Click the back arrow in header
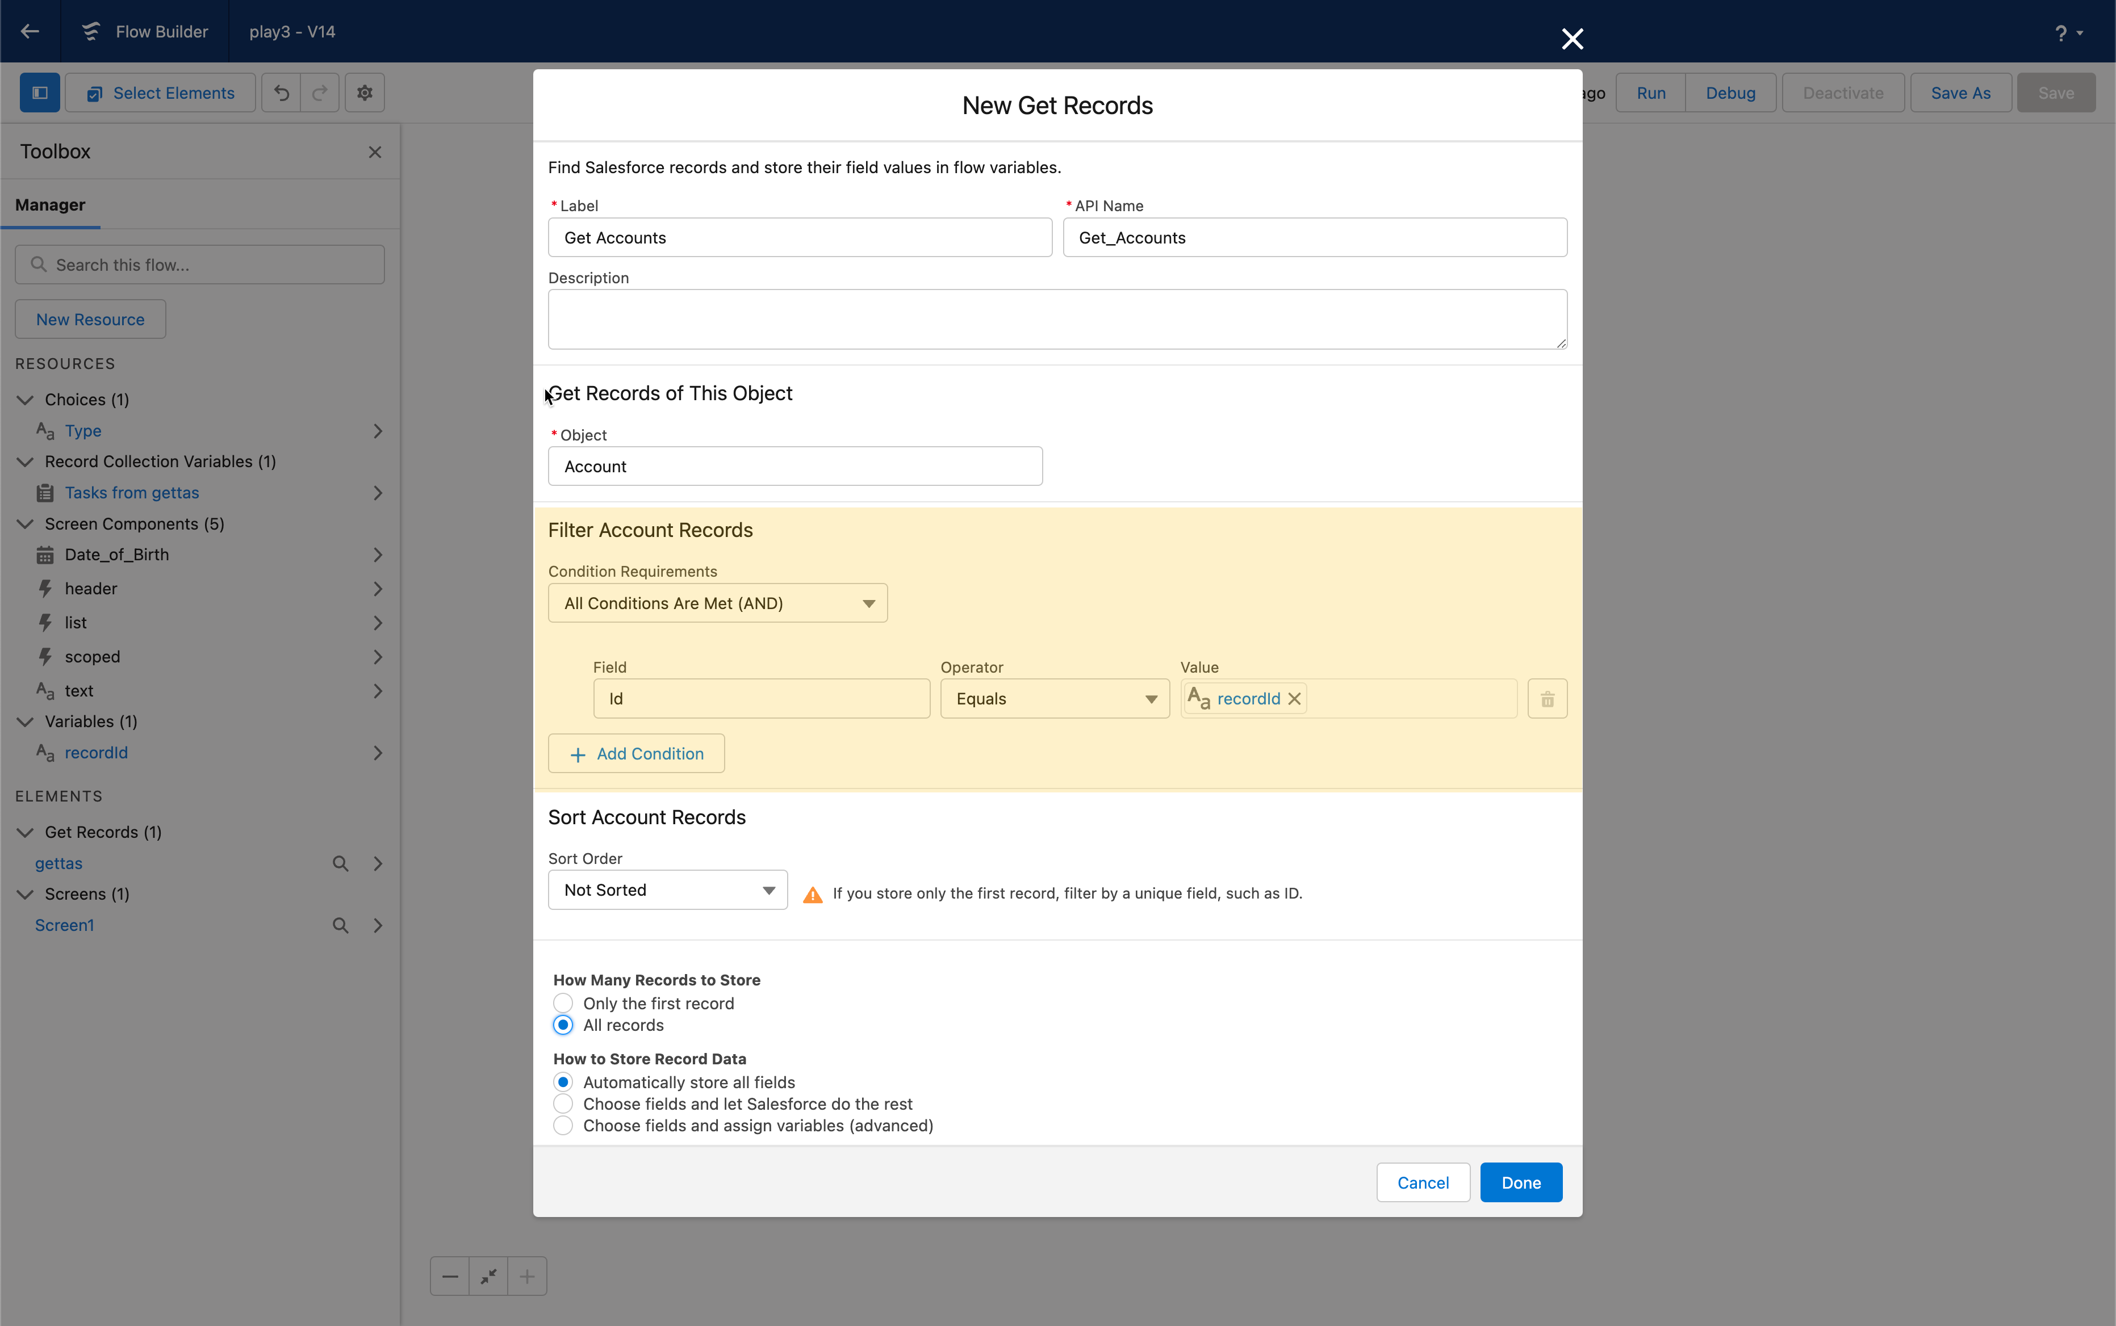Image resolution: width=2116 pixels, height=1326 pixels. click(x=30, y=32)
